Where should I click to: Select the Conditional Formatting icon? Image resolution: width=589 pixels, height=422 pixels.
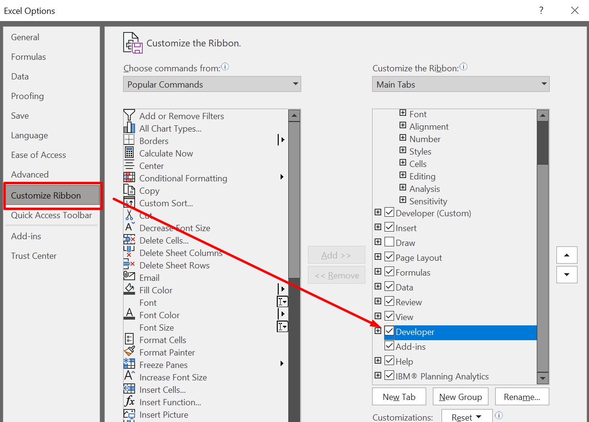click(129, 178)
